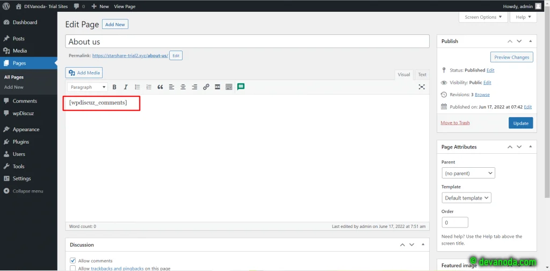This screenshot has width=550, height=271.
Task: Open comments bubble in admin bar
Action: coord(79,6)
